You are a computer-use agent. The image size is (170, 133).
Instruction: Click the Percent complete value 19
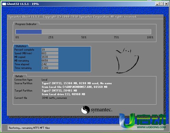(x=50, y=50)
